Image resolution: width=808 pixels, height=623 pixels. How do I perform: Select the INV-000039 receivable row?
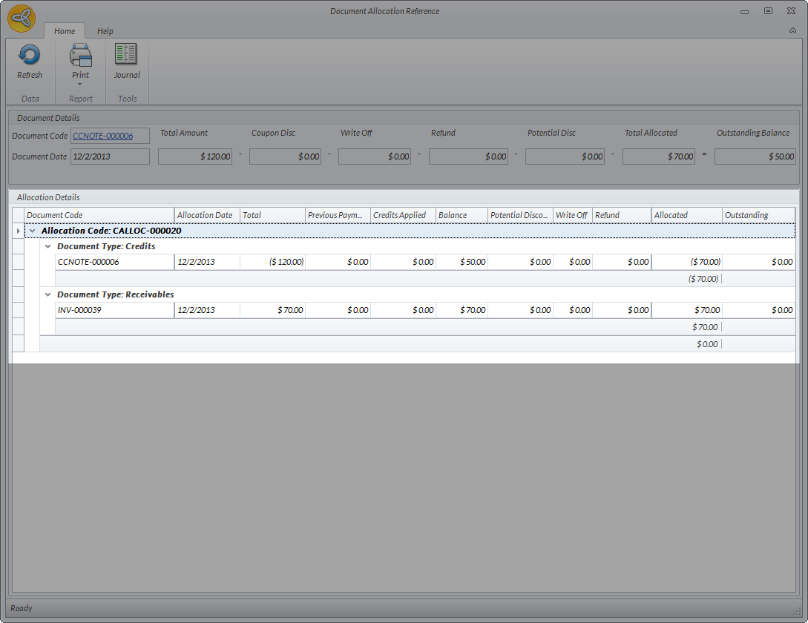(x=114, y=310)
